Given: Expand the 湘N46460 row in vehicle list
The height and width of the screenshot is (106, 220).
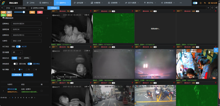Looking at the screenshot, I should pos(3,91).
